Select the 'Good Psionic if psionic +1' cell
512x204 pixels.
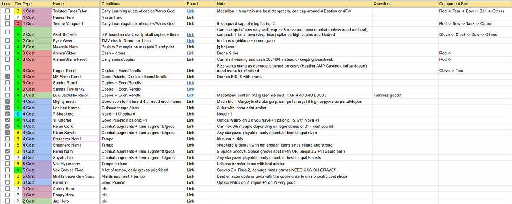[143, 120]
